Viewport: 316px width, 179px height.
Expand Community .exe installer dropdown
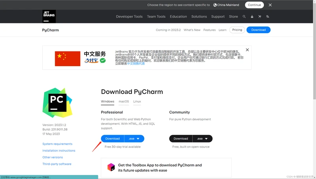point(203,139)
